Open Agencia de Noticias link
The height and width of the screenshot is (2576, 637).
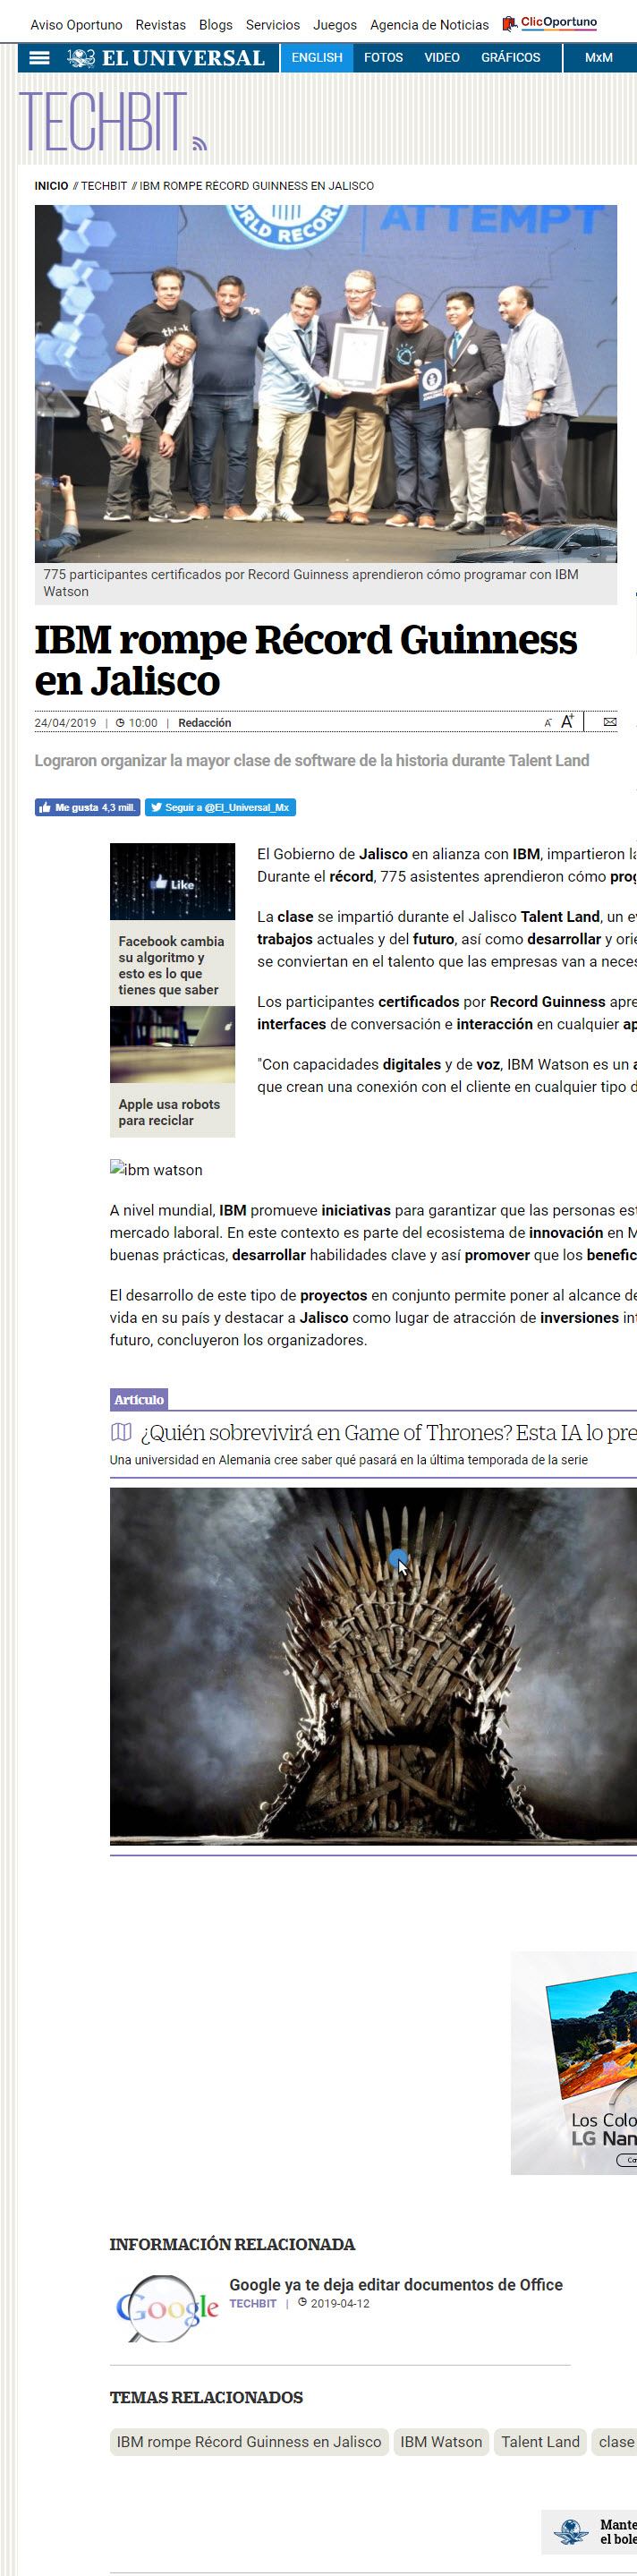click(430, 25)
